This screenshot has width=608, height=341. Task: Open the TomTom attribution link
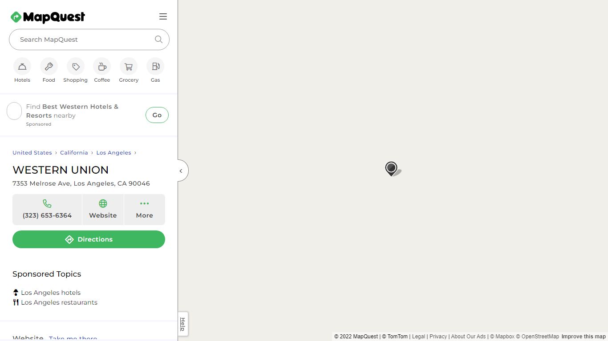click(x=395, y=337)
